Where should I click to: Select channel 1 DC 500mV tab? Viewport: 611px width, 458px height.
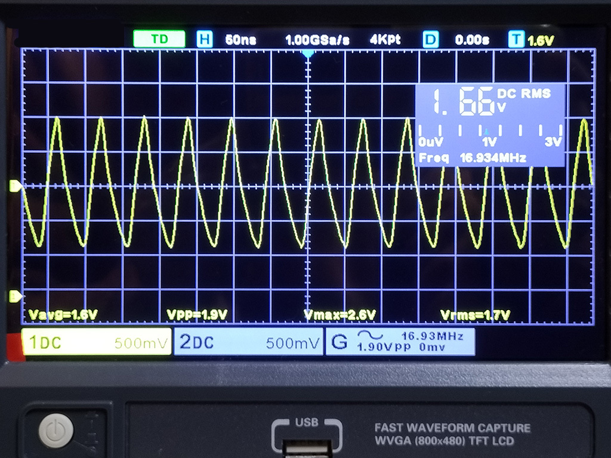tap(96, 342)
